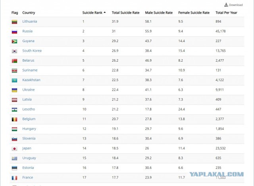The width and height of the screenshot is (254, 186).
Task: Click the Uruguay flag icon
Action: 14,158
